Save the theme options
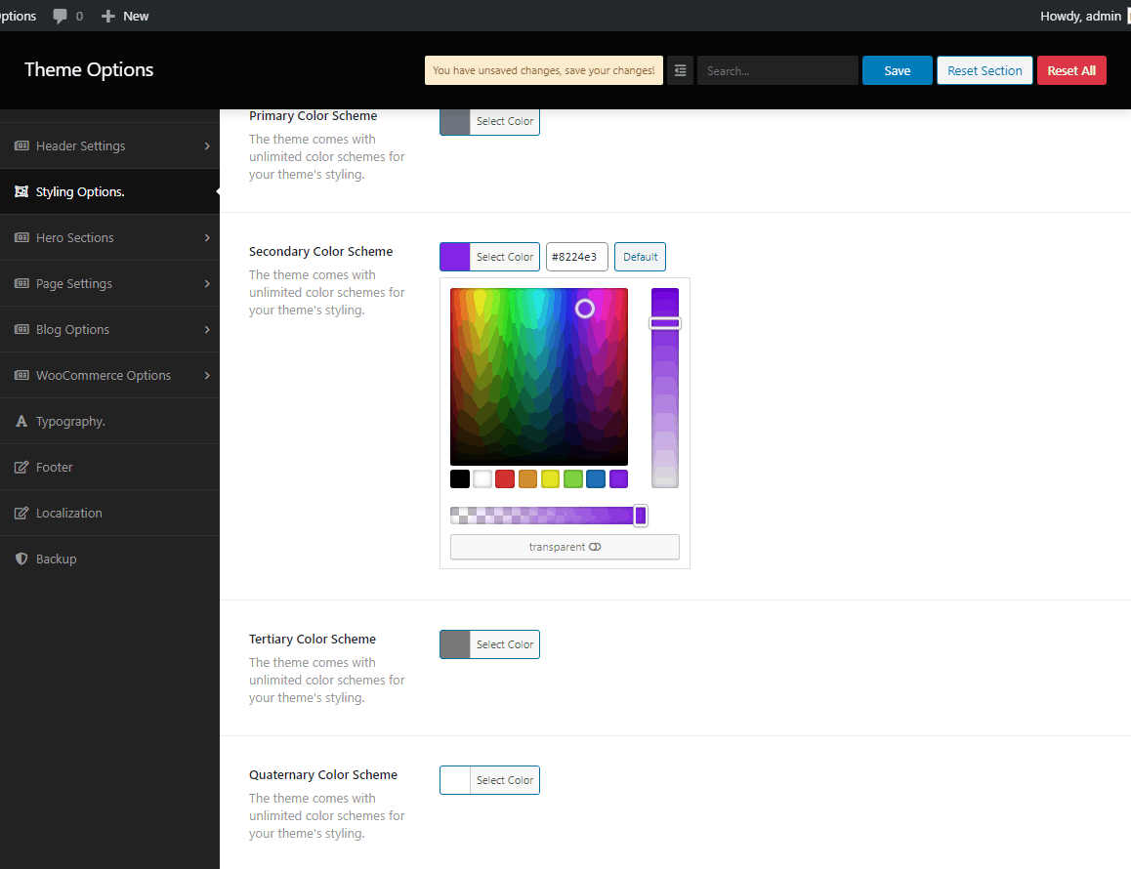The height and width of the screenshot is (869, 1131). pos(898,70)
